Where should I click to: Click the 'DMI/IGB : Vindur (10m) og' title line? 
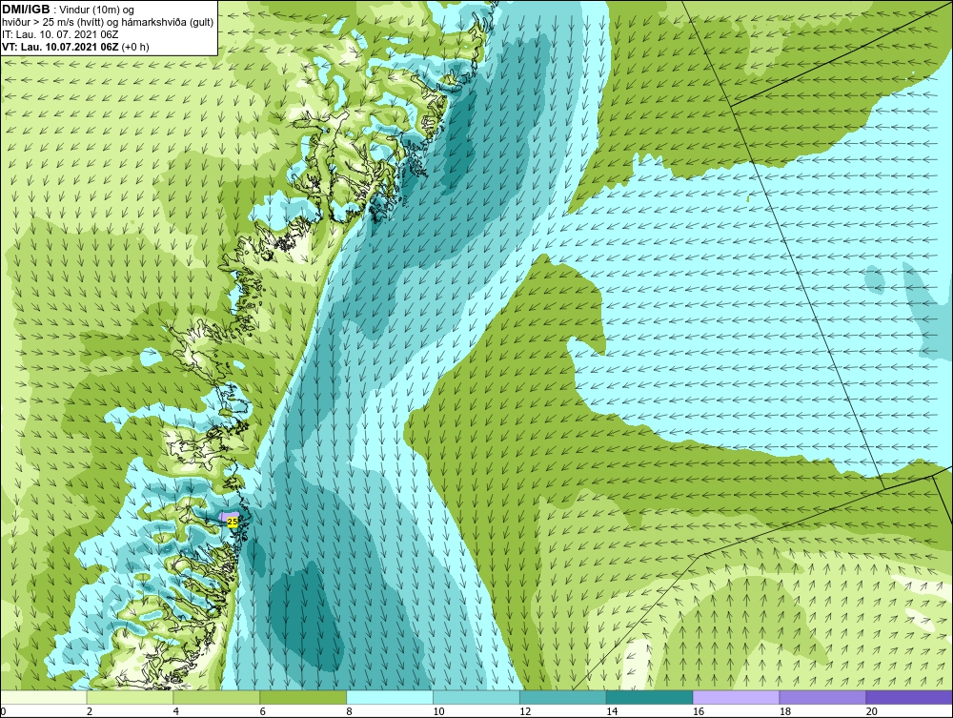tap(68, 10)
